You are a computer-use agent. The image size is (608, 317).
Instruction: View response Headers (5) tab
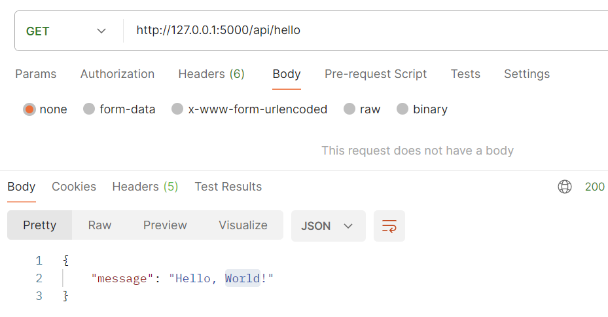coord(145,187)
